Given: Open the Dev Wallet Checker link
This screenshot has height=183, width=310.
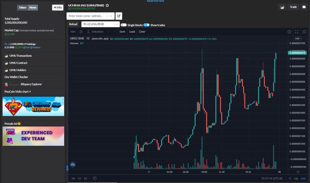Looking at the screenshot, I should coord(16,77).
